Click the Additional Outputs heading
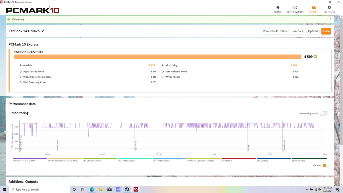The image size is (343, 193). tap(23, 182)
